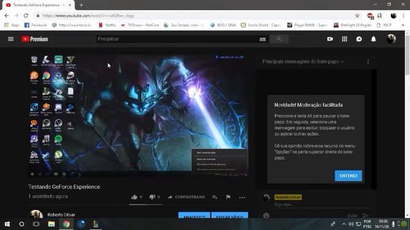Open the Facebook bookmark
410x230 pixels.
click(36, 25)
